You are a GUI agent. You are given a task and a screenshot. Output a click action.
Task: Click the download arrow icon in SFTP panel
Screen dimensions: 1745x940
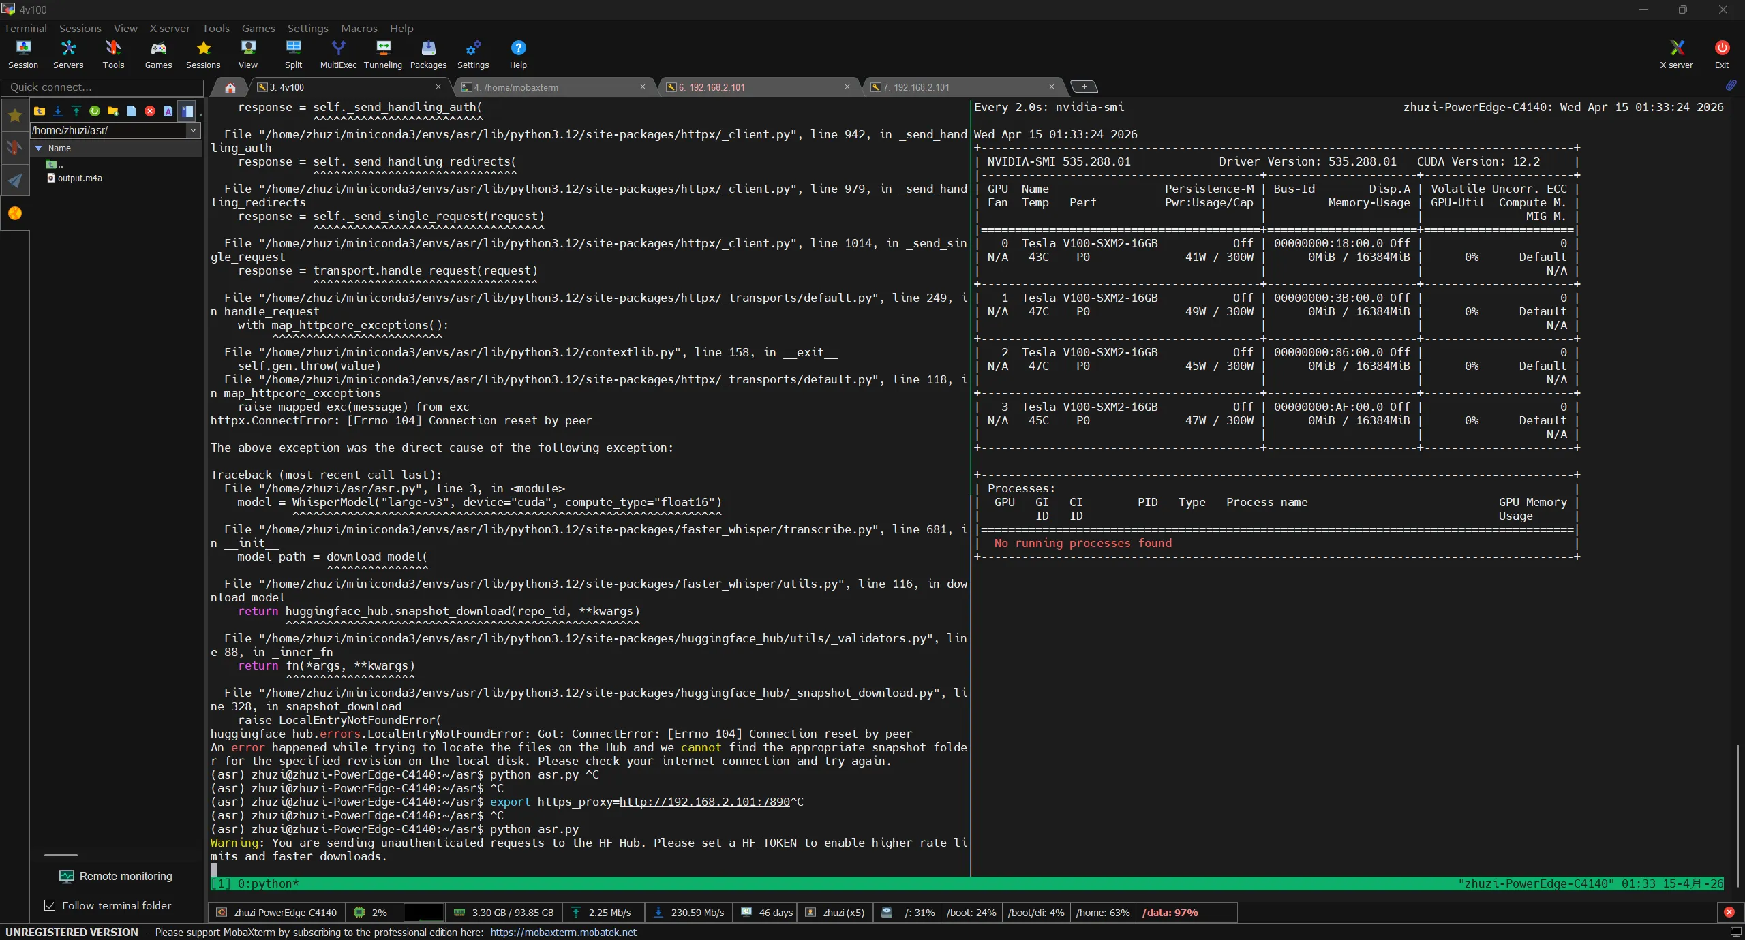58,111
